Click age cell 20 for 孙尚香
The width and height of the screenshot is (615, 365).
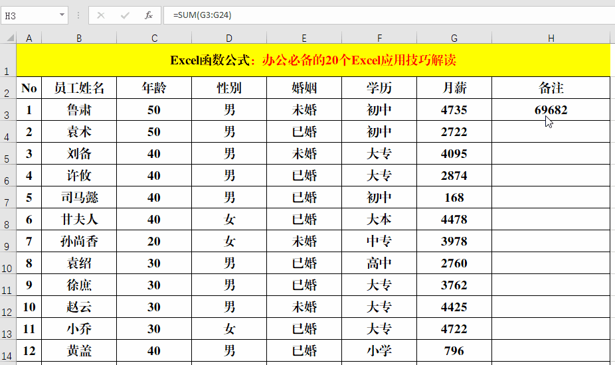(154, 241)
